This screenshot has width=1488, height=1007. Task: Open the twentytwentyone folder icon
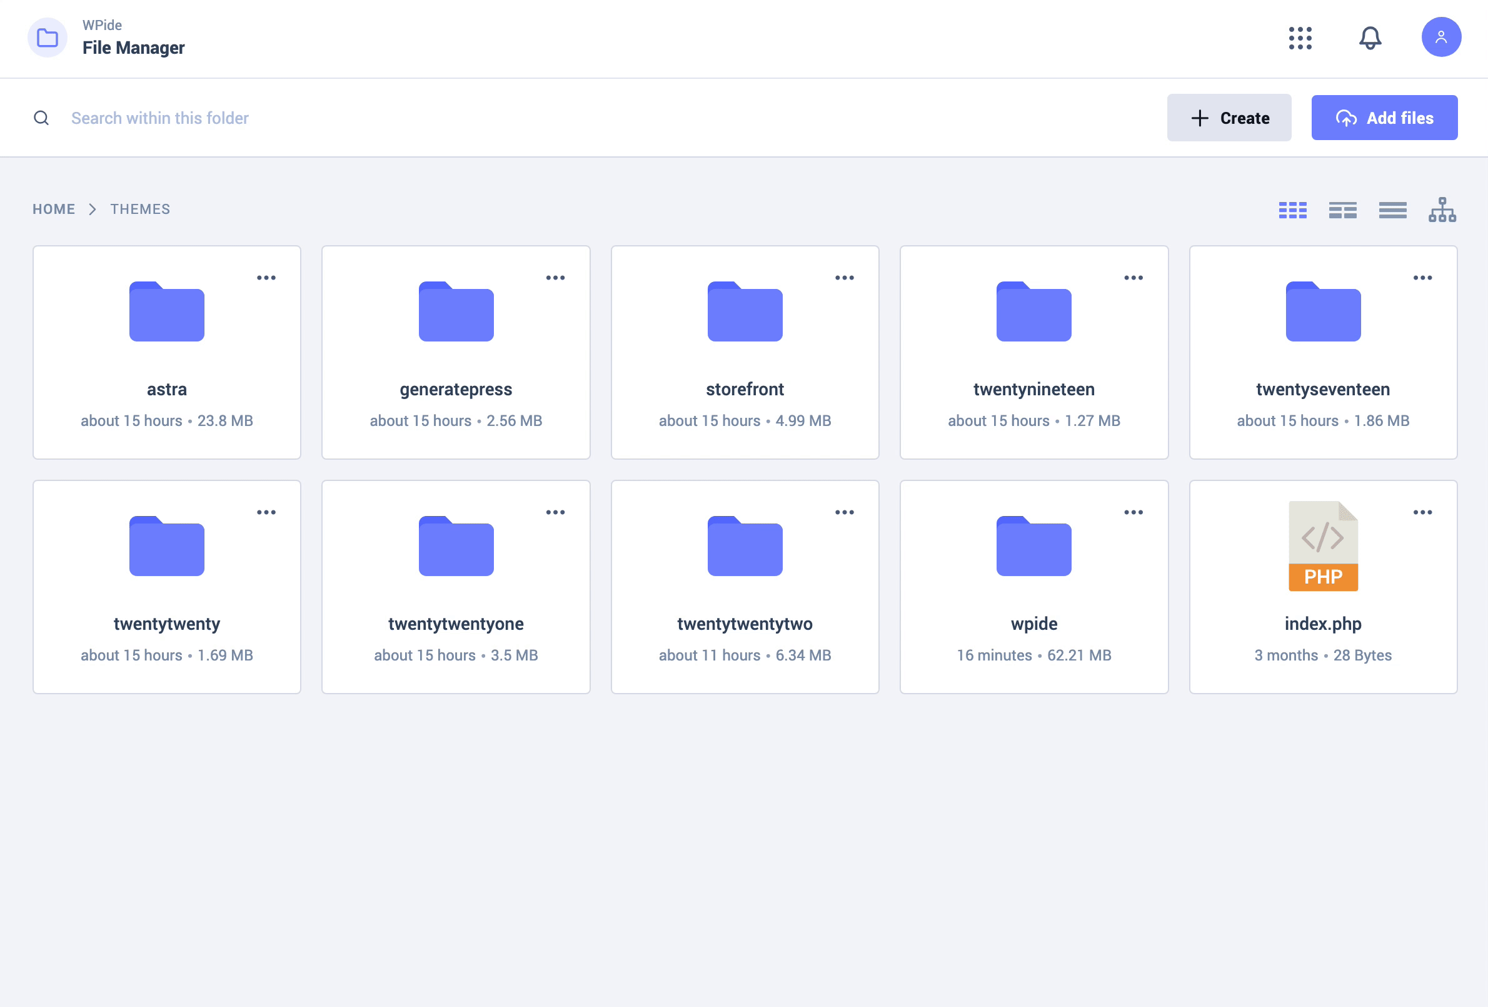[456, 546]
